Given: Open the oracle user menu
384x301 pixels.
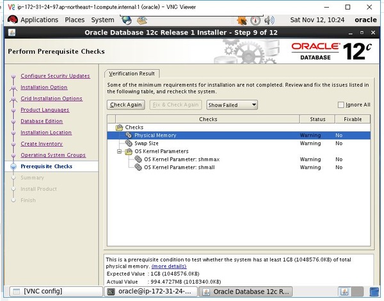Looking at the screenshot, I should 365,20.
